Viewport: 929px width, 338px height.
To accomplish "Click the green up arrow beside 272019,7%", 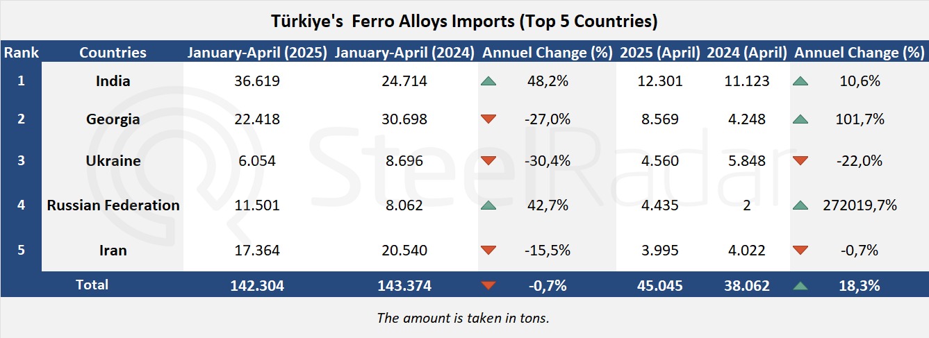I will (800, 205).
